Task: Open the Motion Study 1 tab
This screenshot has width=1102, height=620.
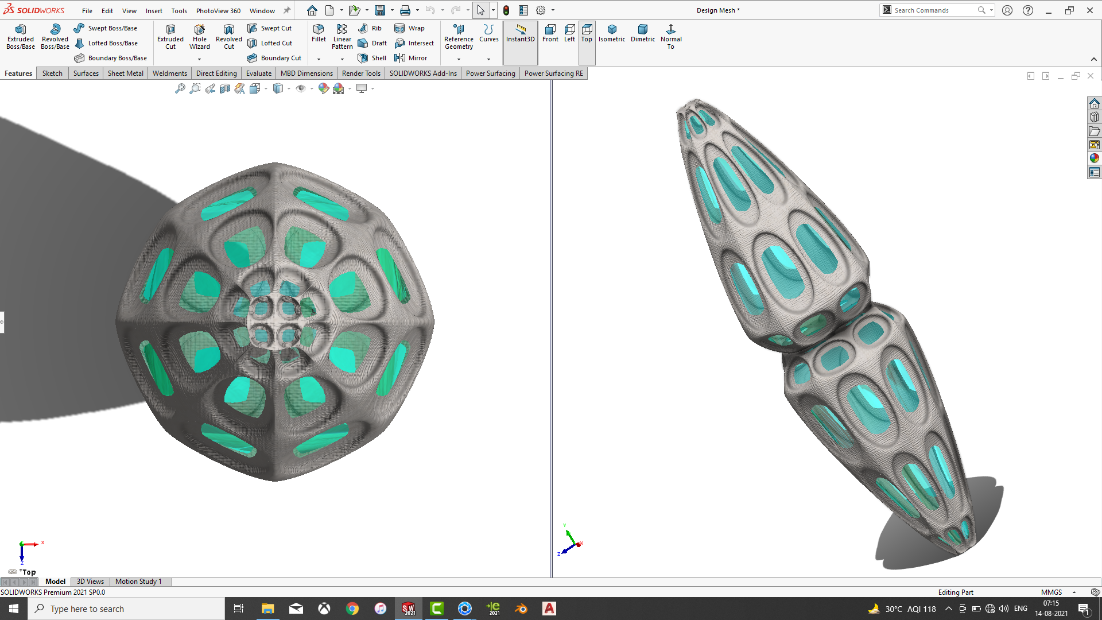Action: [138, 582]
